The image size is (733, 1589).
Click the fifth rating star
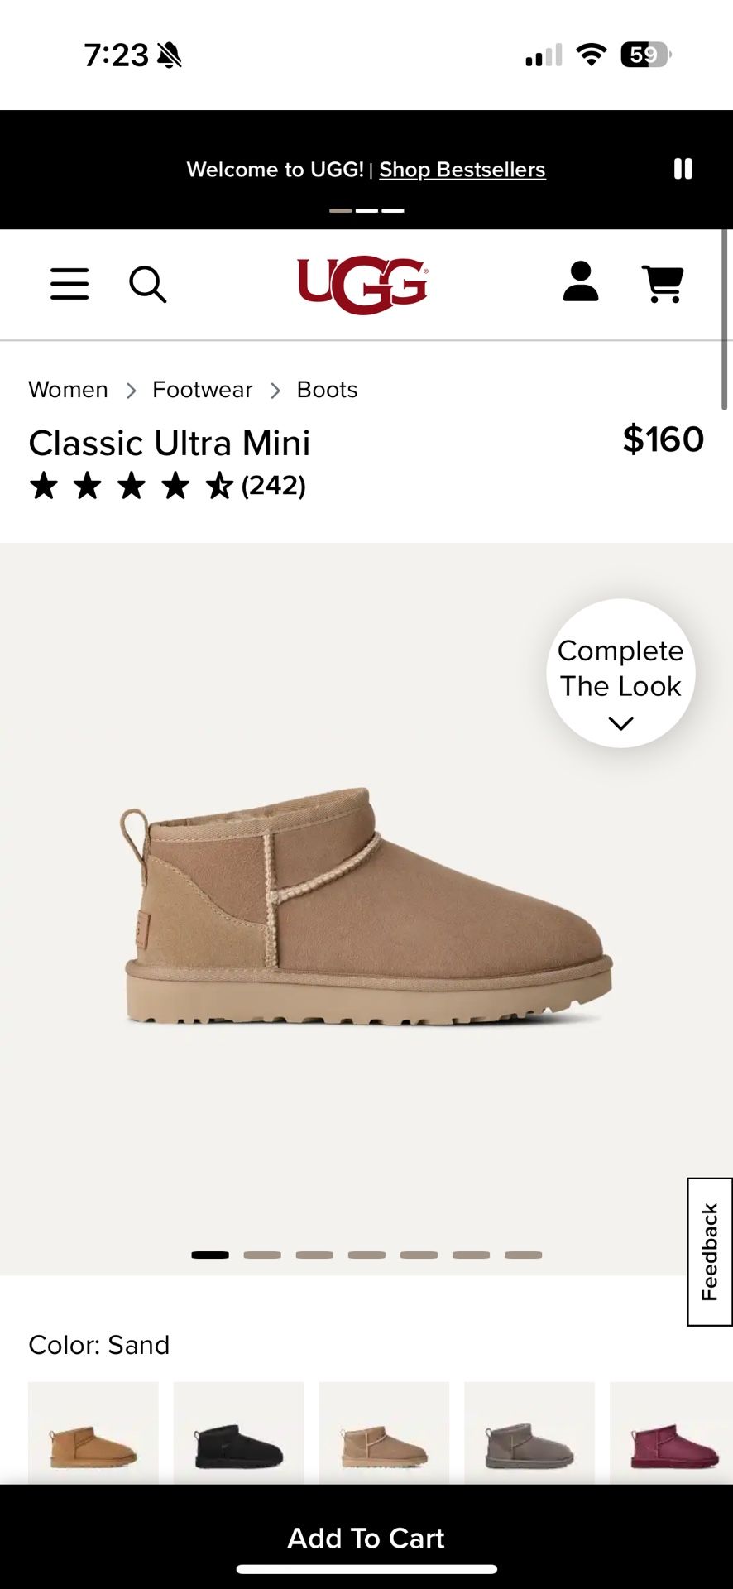219,485
